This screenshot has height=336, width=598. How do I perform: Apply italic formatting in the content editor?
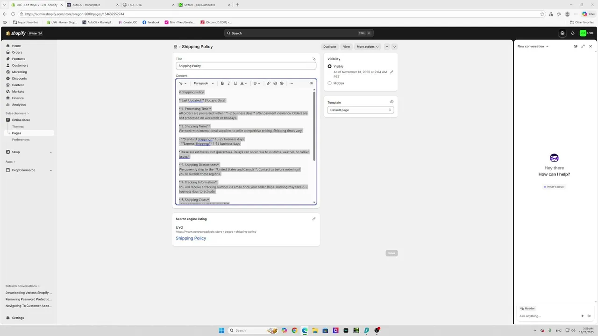click(229, 84)
